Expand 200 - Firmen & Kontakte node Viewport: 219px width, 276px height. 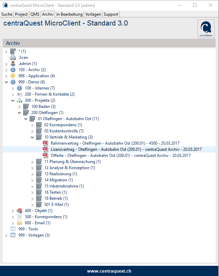(x=13, y=95)
